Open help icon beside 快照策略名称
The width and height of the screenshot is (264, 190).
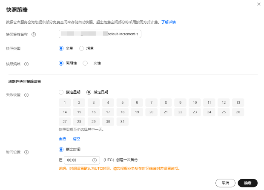click(x=34, y=34)
